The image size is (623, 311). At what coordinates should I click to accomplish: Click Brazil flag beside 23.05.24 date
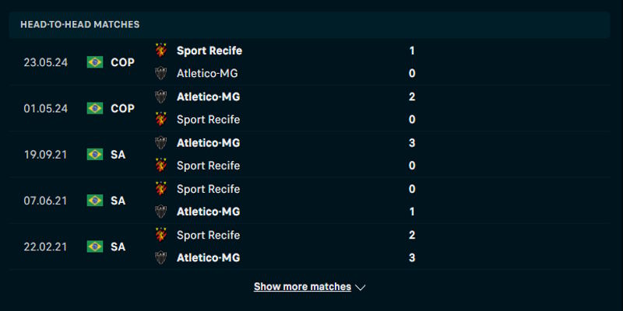tap(95, 62)
